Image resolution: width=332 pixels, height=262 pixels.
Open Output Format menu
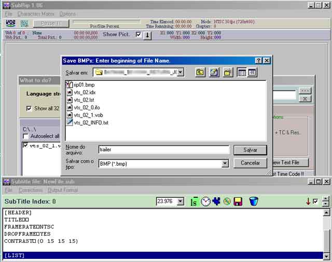coord(63,190)
